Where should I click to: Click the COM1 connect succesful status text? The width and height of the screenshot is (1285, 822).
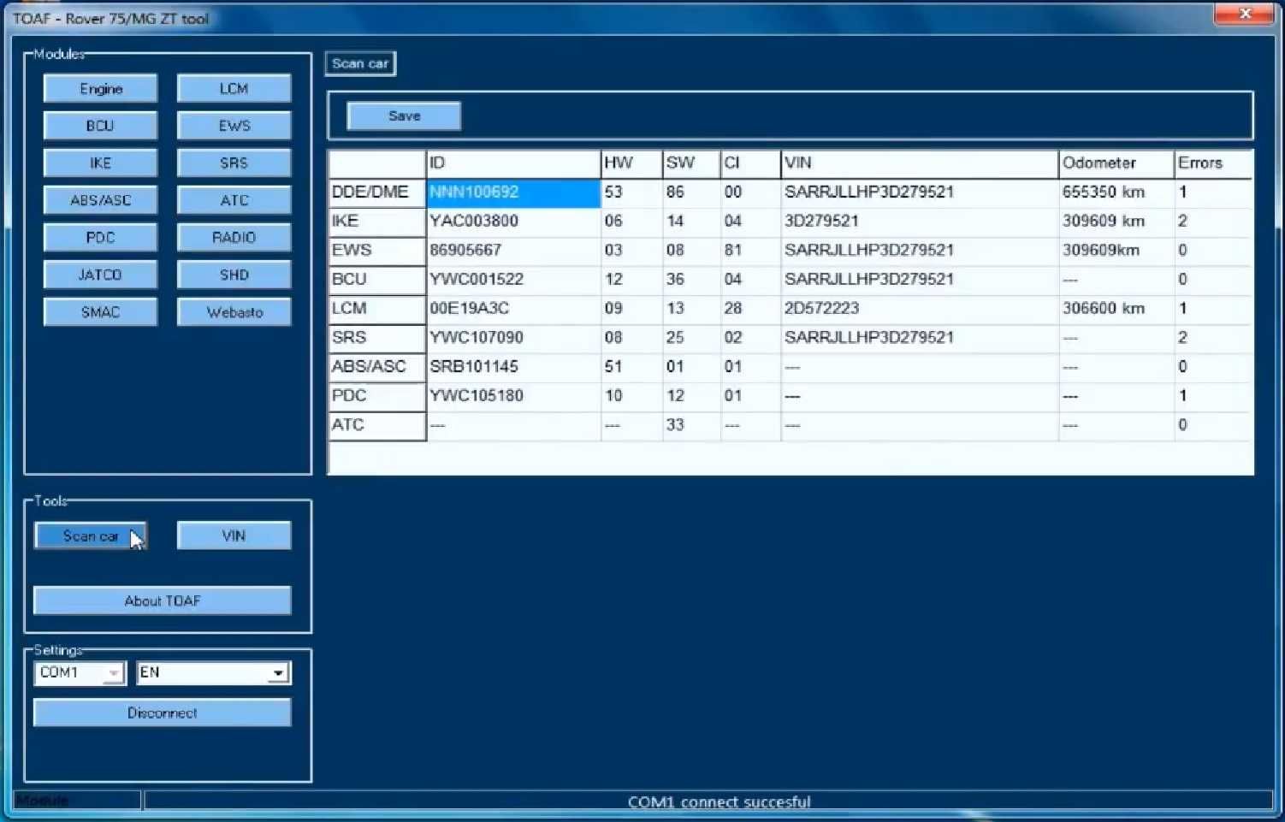(x=719, y=802)
